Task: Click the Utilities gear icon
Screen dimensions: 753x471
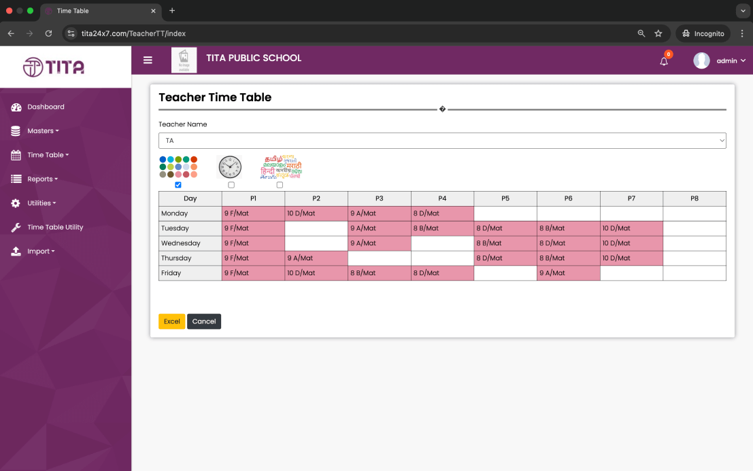Action: [16, 203]
